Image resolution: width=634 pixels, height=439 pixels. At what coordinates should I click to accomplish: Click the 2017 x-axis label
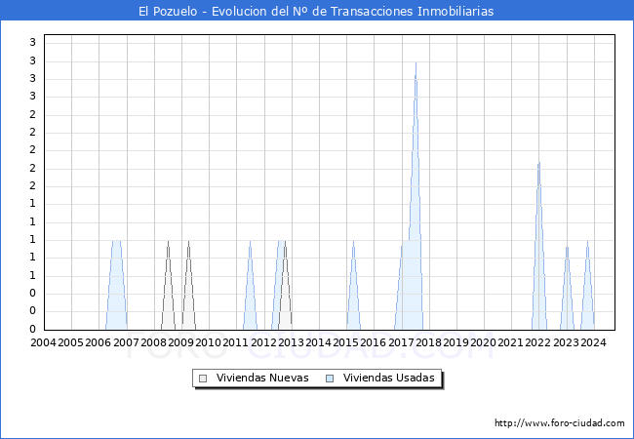[401, 342]
